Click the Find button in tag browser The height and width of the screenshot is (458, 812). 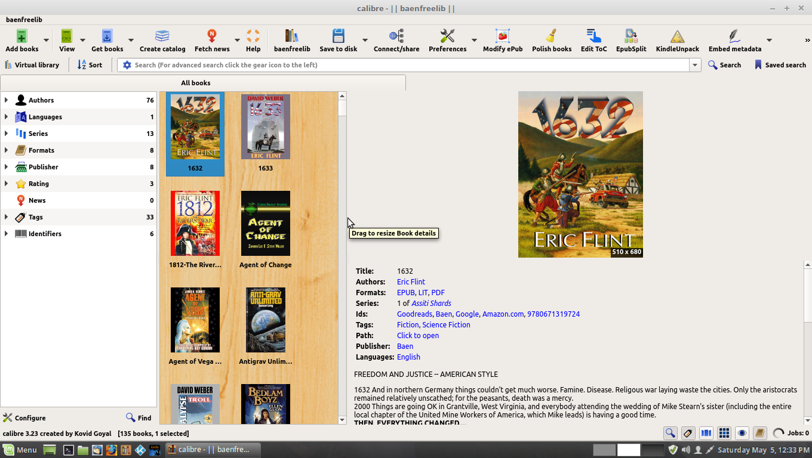pyautogui.click(x=139, y=418)
